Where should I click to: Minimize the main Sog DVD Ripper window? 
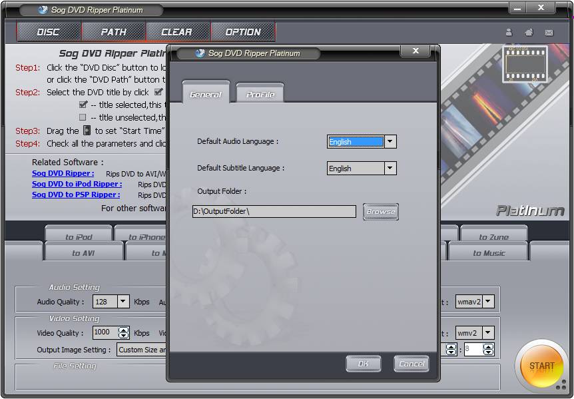click(517, 8)
